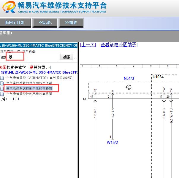Viewport: 179px width, 178px height.
Task: Click the arrow symbol below pin 47
Action: (x=95, y=101)
